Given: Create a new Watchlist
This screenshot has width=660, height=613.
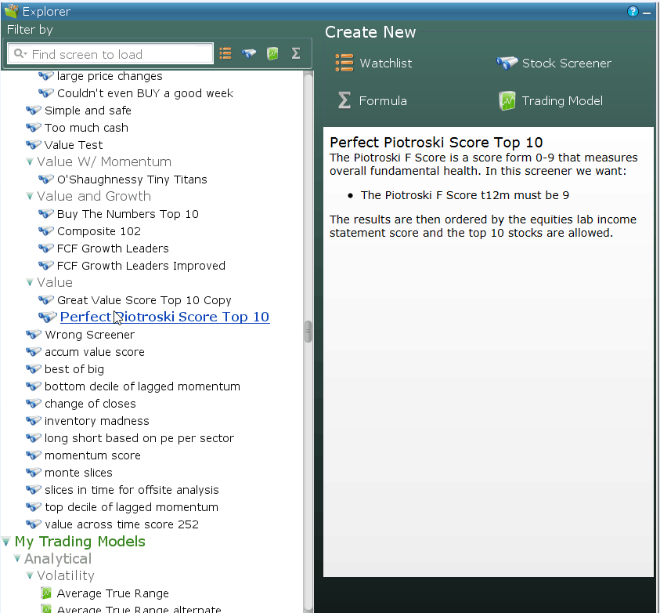Looking at the screenshot, I should tap(373, 63).
